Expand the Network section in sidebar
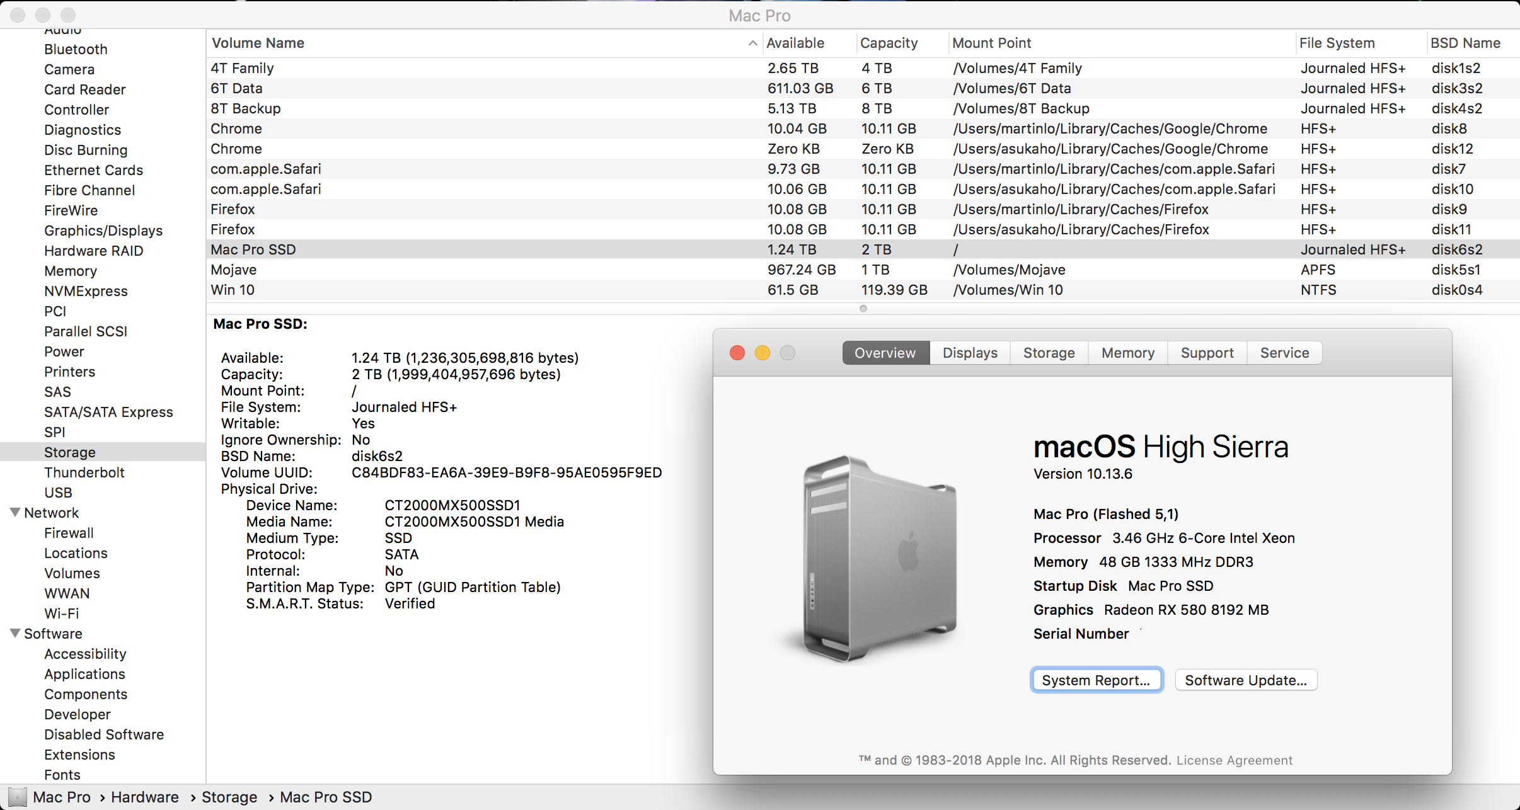Screen dimensions: 1520x810 point(14,513)
